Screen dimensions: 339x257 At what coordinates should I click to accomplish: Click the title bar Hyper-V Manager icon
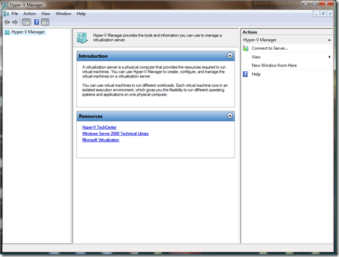[x=5, y=5]
